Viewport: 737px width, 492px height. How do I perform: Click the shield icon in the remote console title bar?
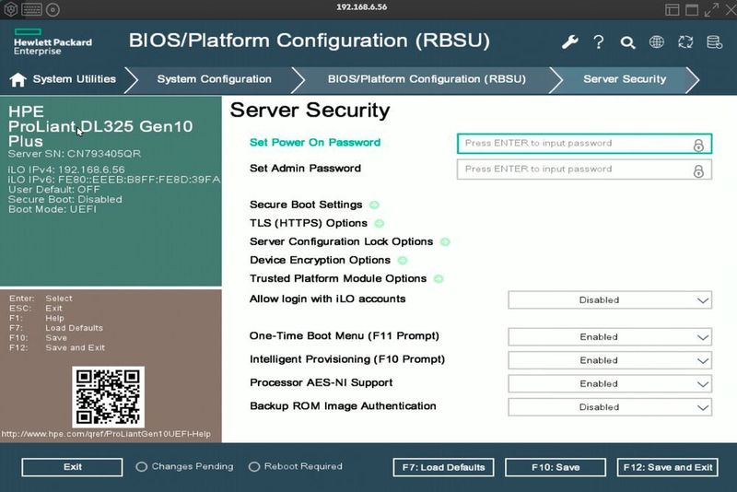point(11,9)
